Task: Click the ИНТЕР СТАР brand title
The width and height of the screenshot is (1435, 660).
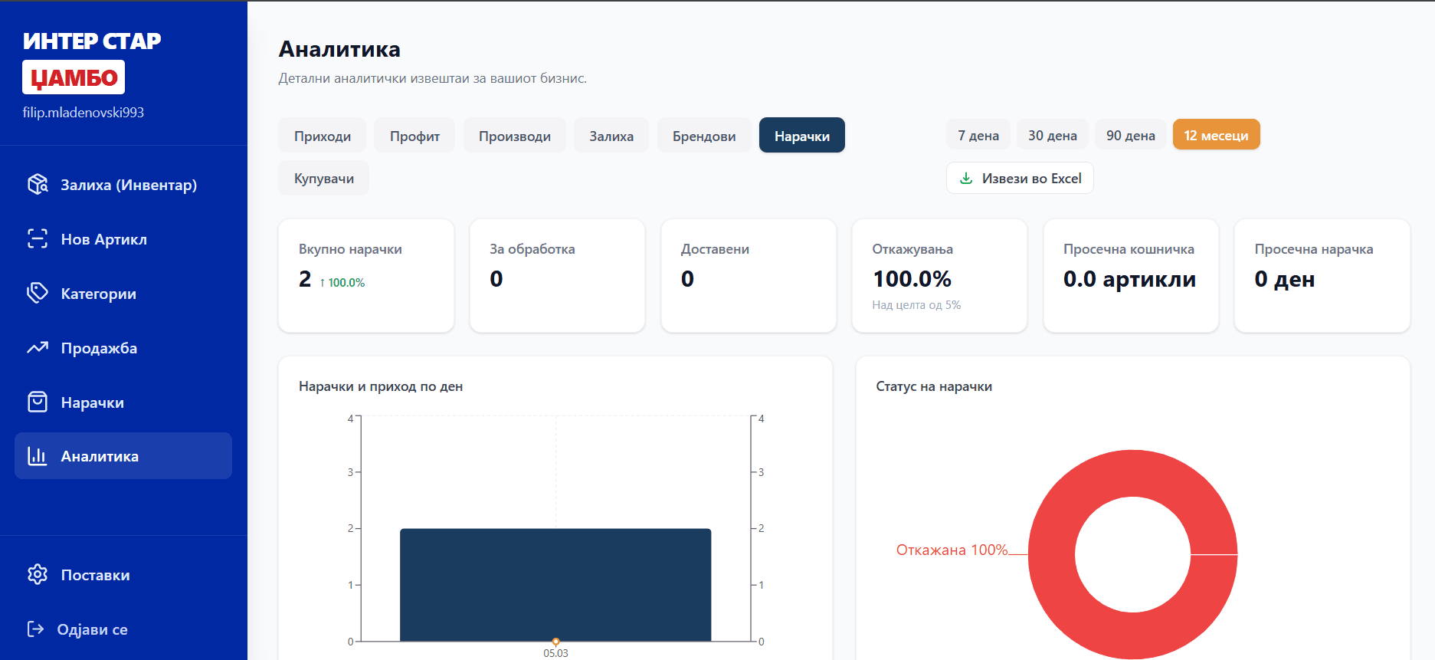Action: 92,41
